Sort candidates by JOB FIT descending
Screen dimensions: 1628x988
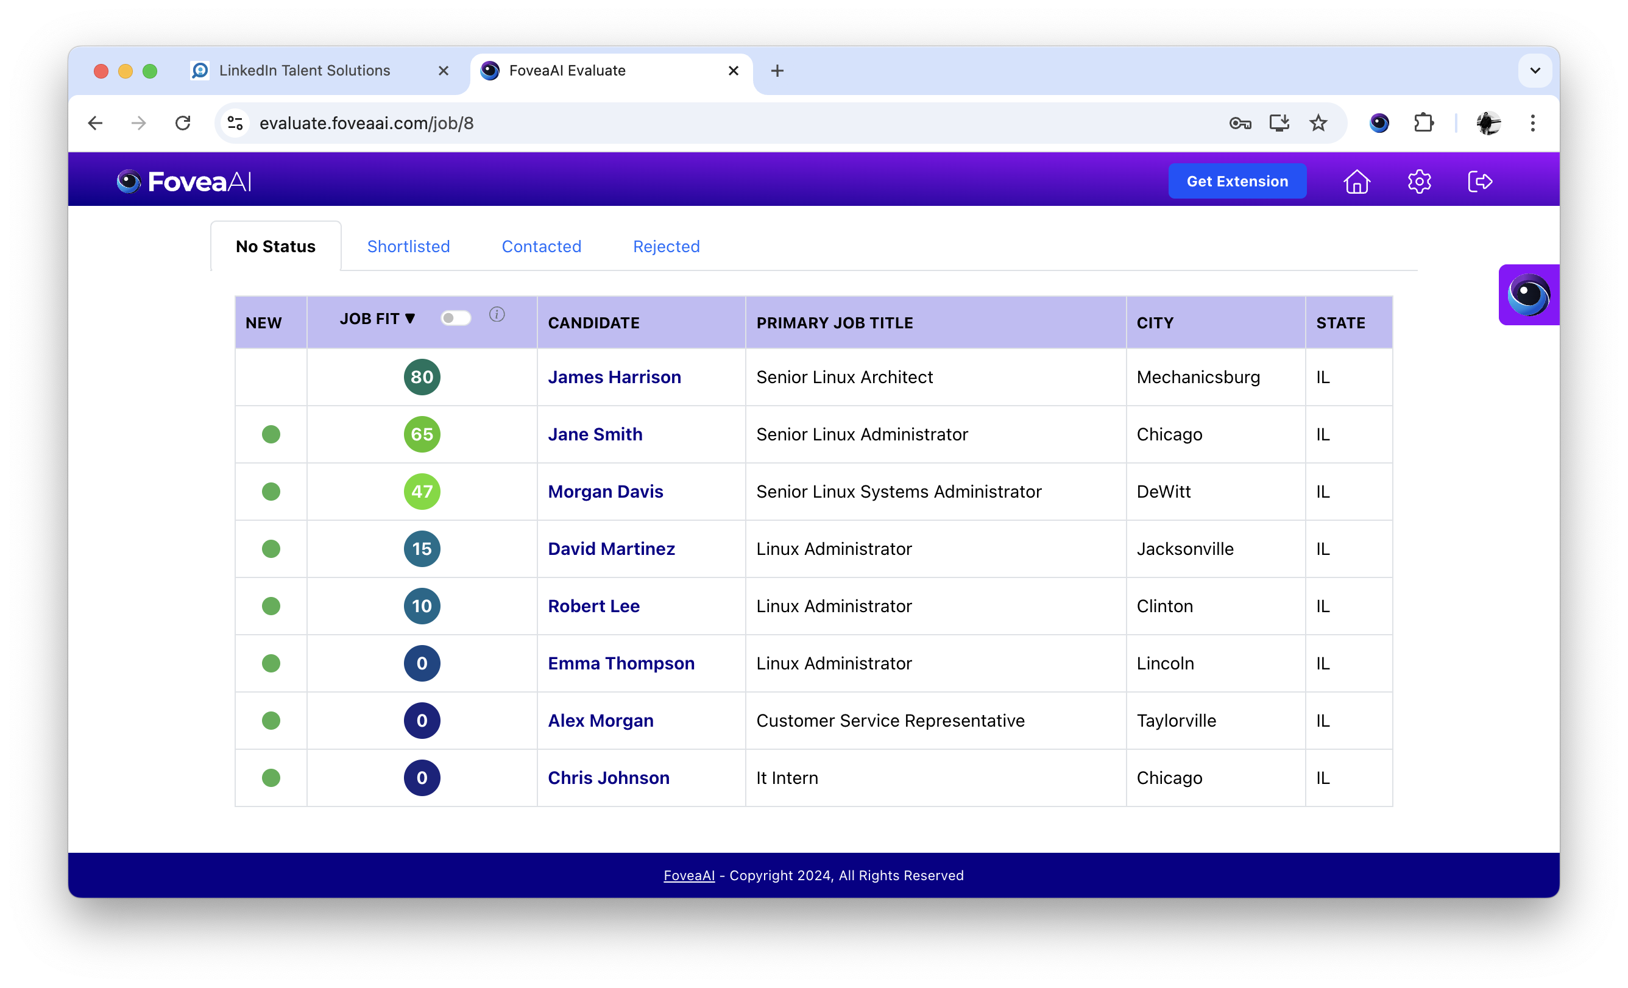(377, 321)
